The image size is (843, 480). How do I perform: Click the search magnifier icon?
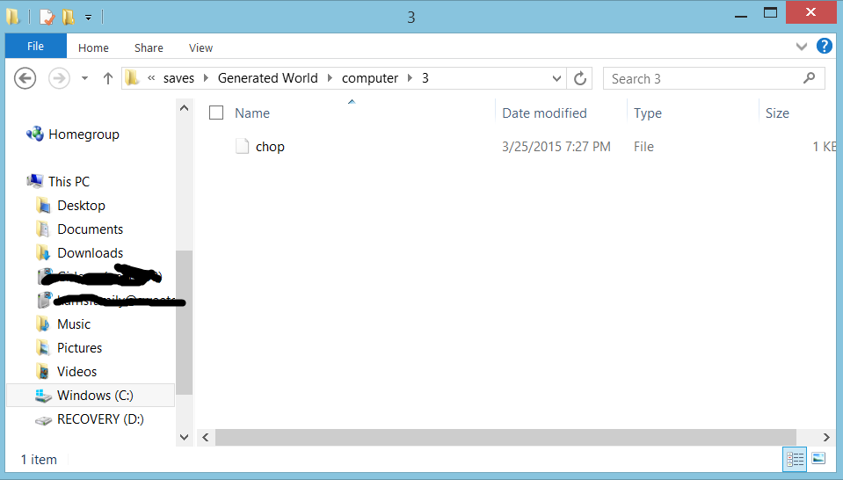click(x=809, y=78)
